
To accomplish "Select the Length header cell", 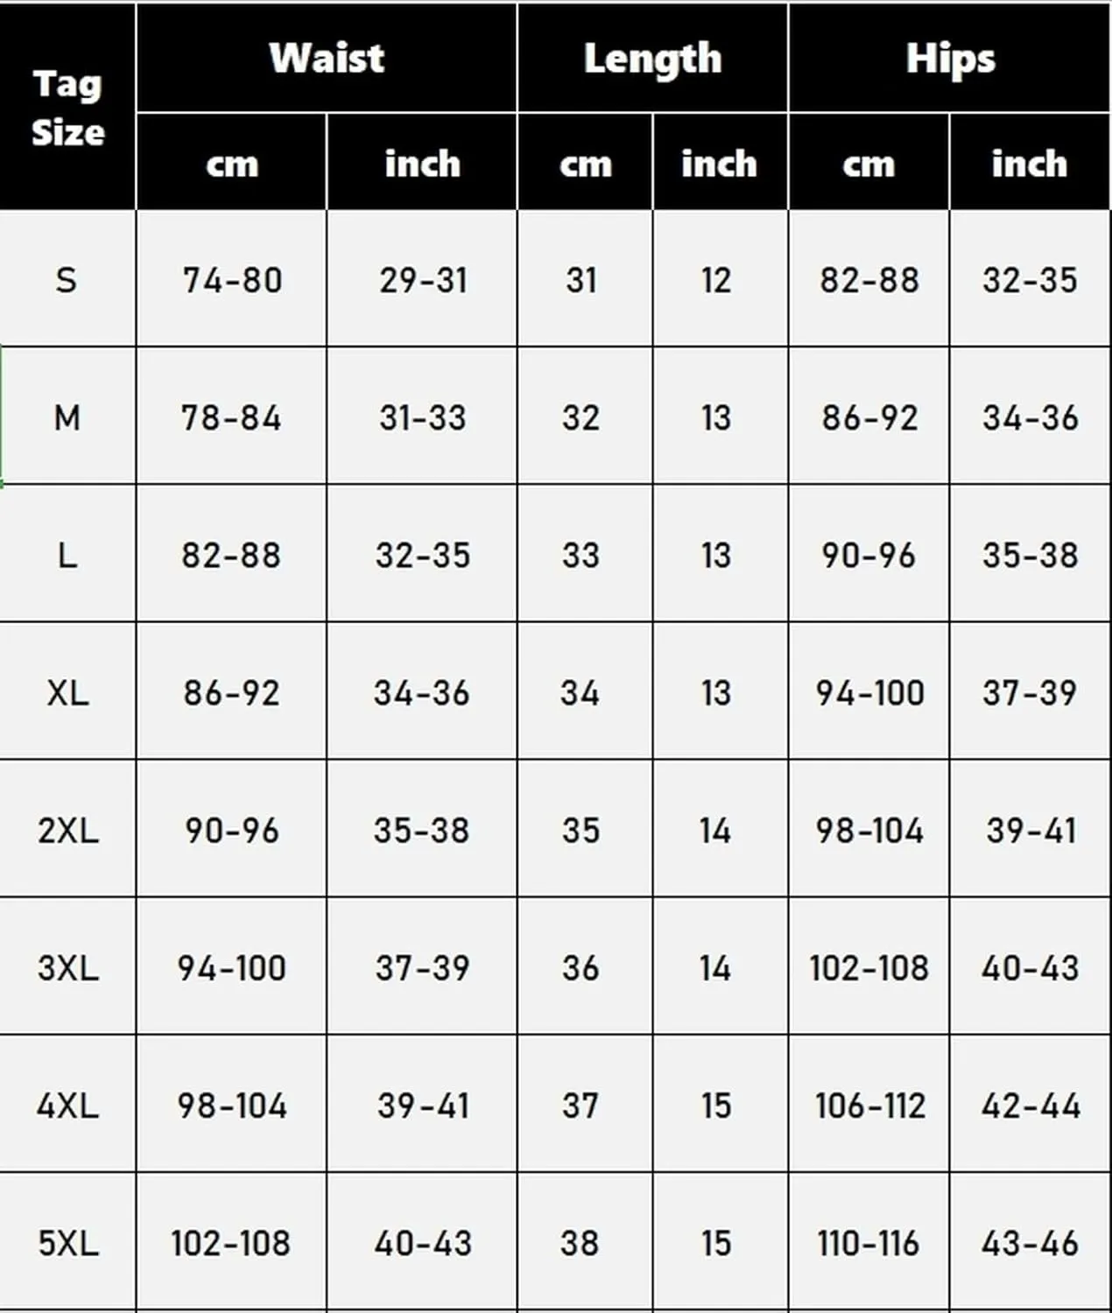I will pyautogui.click(x=652, y=58).
